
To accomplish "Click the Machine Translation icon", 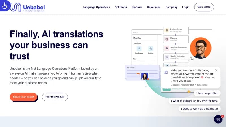I will pyautogui.click(x=167, y=48).
